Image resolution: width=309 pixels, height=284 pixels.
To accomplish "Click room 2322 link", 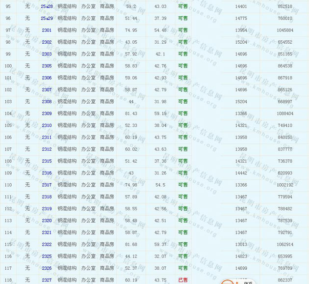I will (47, 244).
